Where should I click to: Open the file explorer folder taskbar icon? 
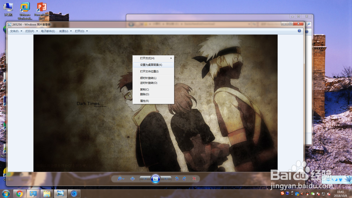(47, 193)
